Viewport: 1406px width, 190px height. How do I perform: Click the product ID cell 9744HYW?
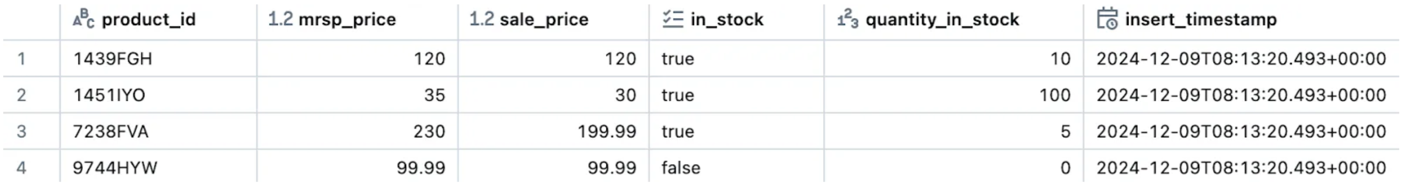(x=115, y=168)
